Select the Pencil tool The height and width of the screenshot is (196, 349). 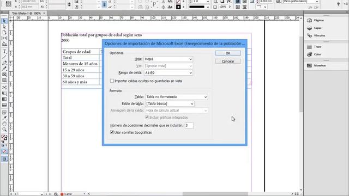tap(4, 69)
